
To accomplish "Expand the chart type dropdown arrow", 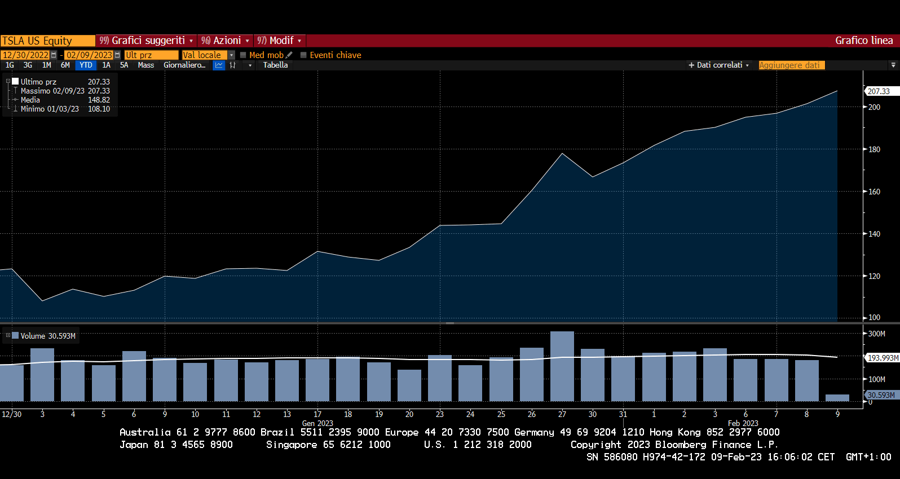I will 250,65.
